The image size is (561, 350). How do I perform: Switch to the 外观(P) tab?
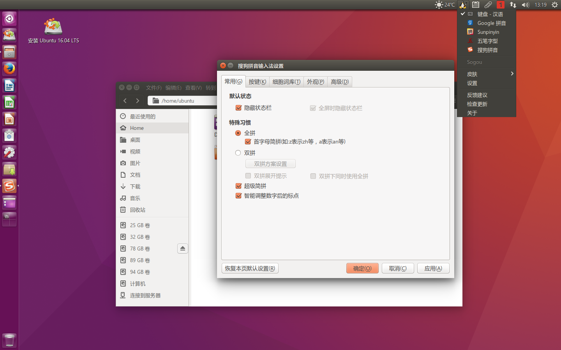coord(316,82)
